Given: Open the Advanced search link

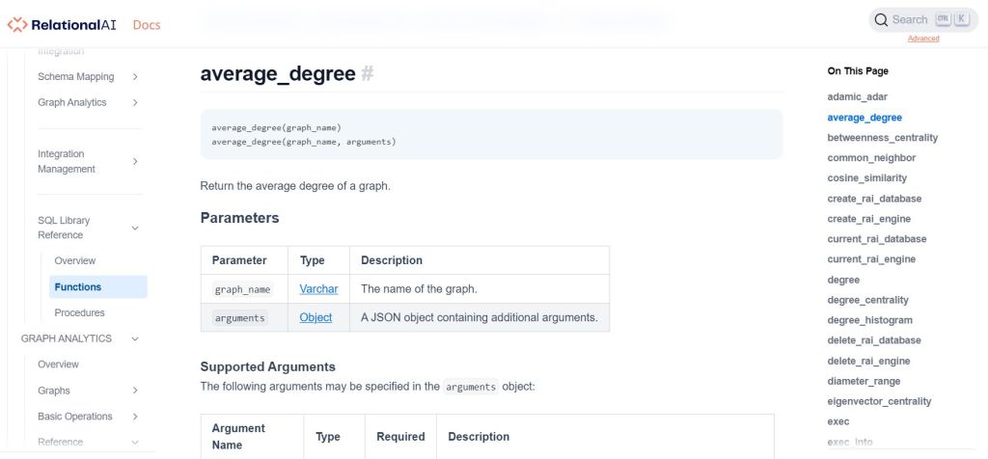Looking at the screenshot, I should click(923, 39).
